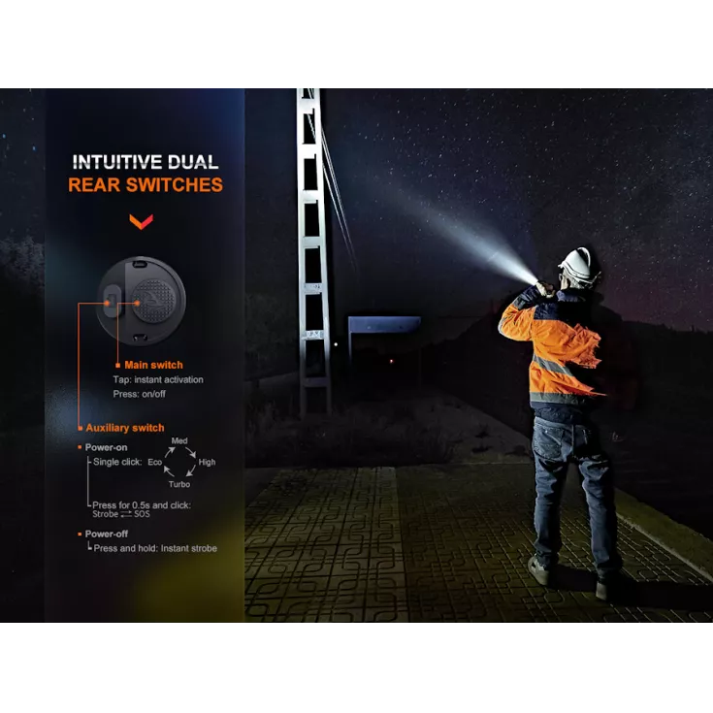Click the orange downward chevron under the heading

142,222
